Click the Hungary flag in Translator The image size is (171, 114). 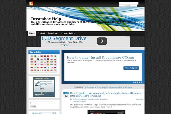click(x=35, y=70)
